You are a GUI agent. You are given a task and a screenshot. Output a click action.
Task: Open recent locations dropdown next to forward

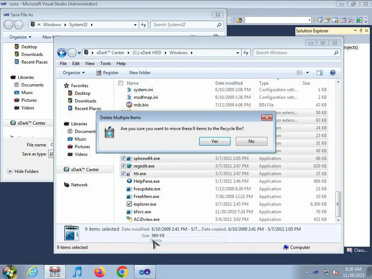pyautogui.click(x=79, y=53)
